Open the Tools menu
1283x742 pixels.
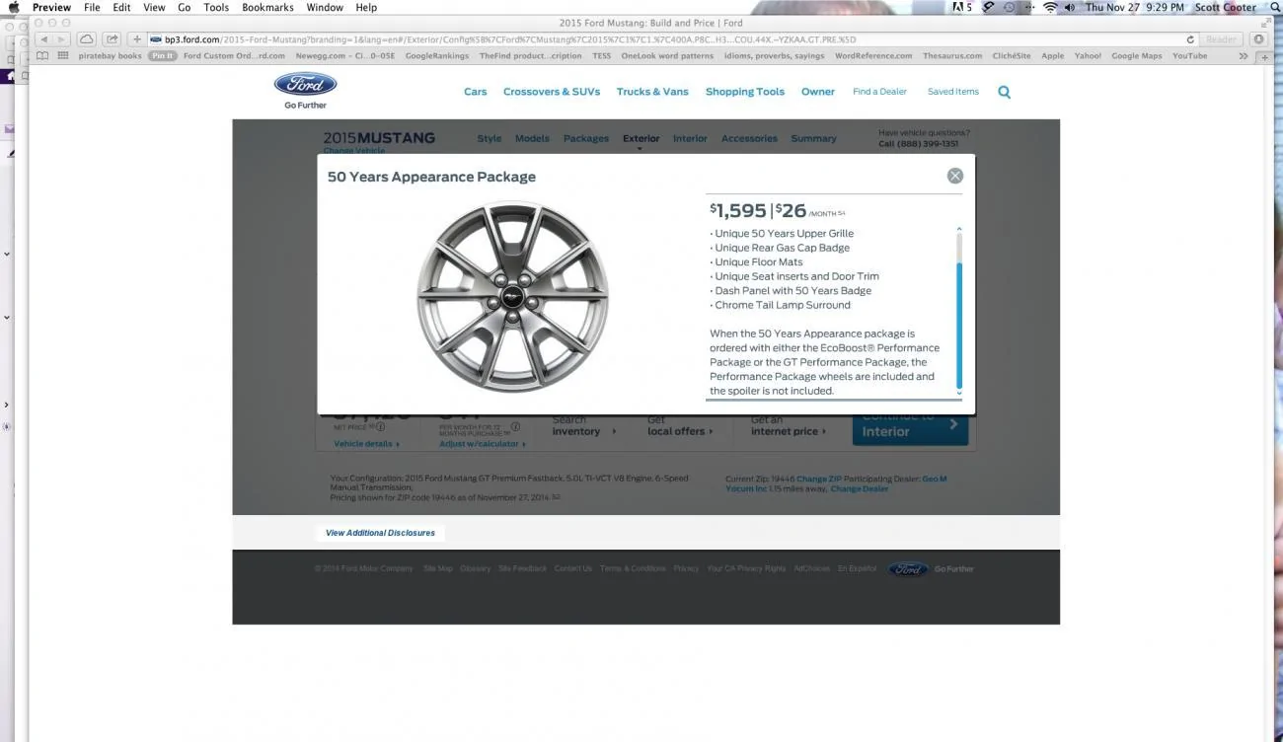(216, 7)
